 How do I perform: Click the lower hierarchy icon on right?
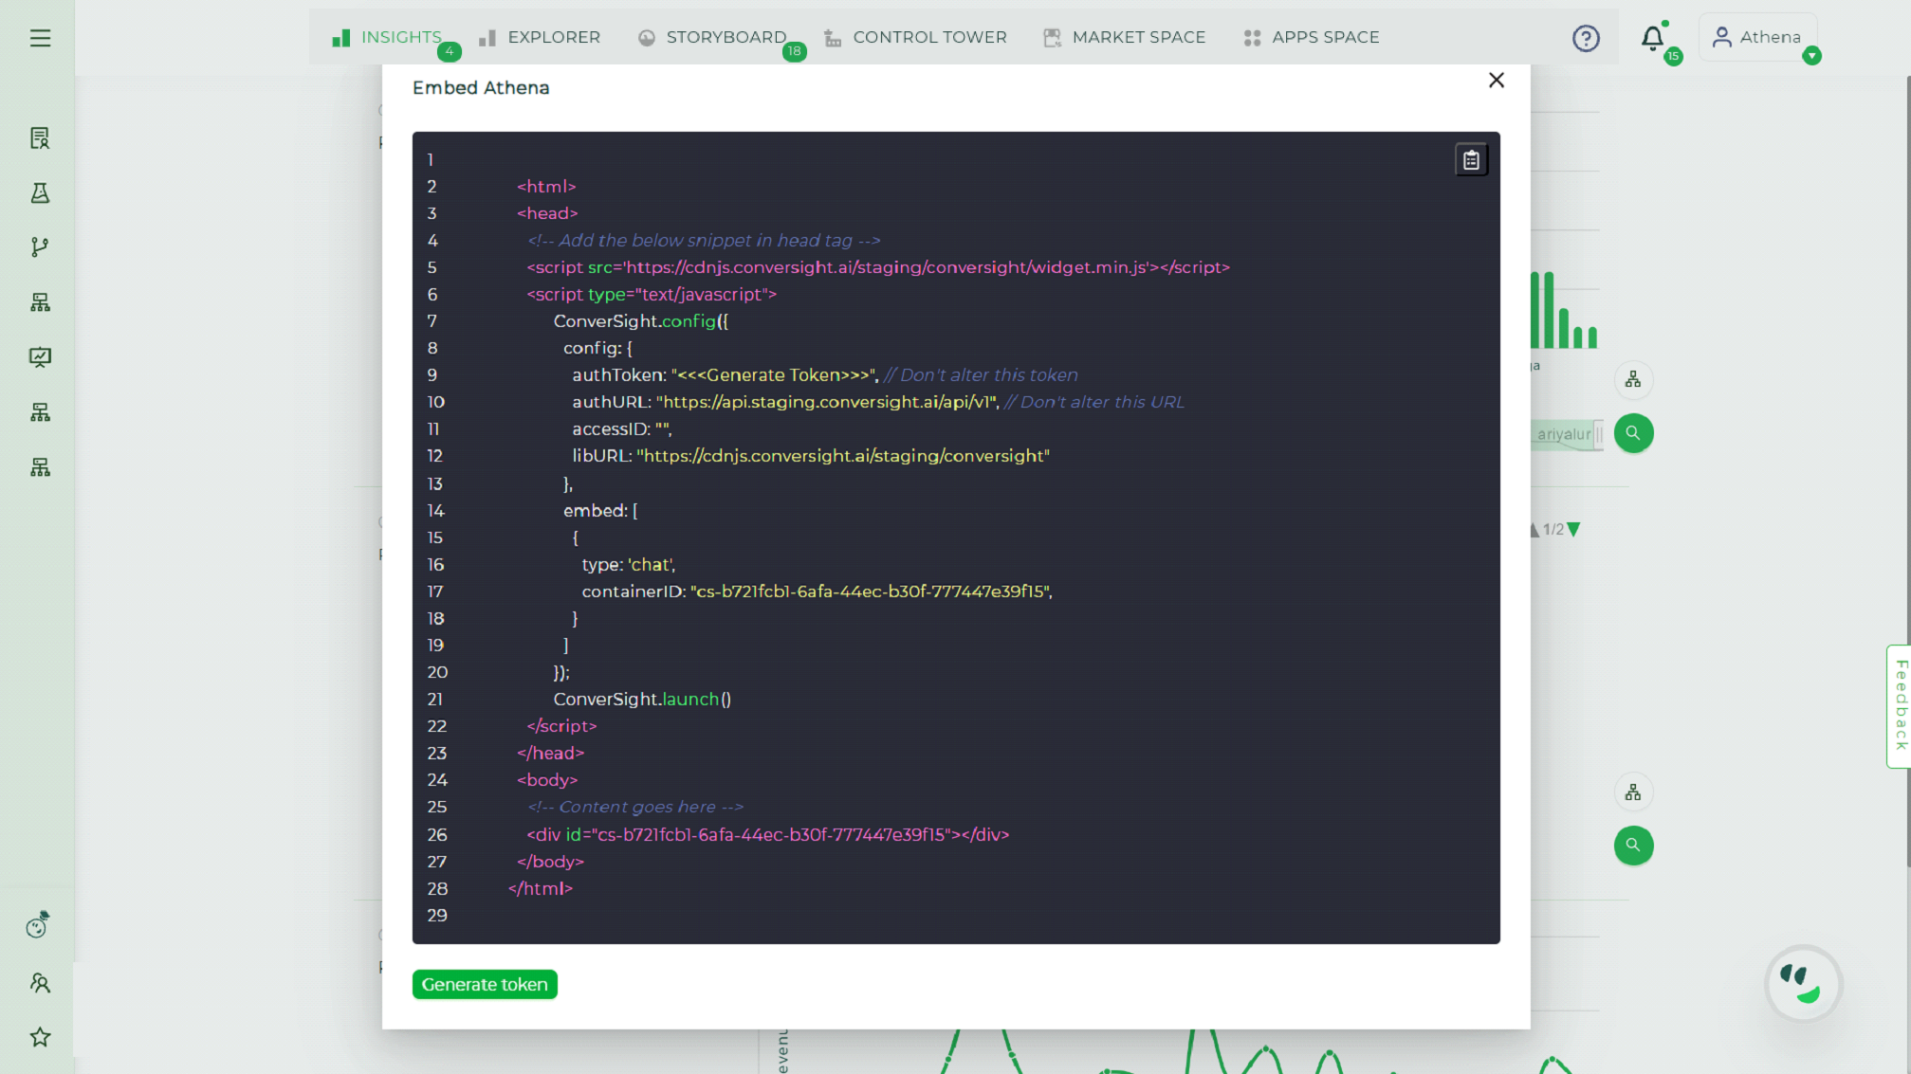[1633, 792]
